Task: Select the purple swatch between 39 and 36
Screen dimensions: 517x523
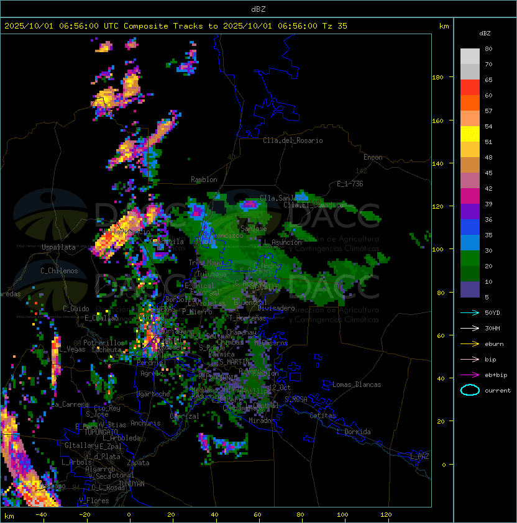Action: (470, 211)
